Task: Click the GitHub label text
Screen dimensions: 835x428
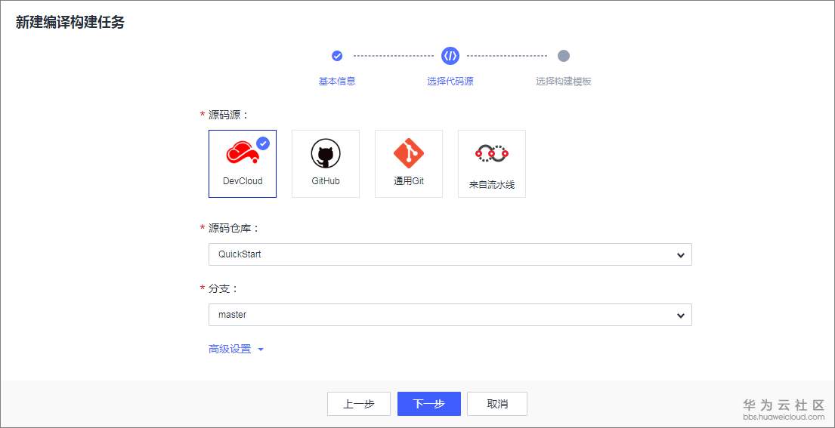Action: 326,180
